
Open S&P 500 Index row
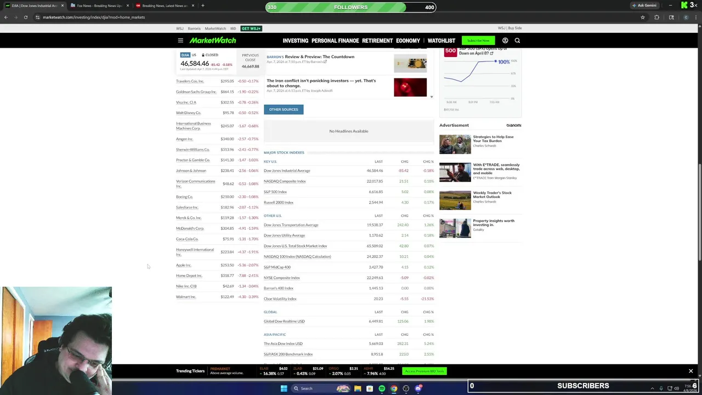[349, 192]
